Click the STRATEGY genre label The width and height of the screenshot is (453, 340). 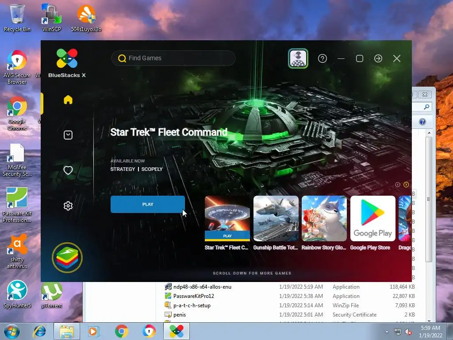pyautogui.click(x=123, y=169)
